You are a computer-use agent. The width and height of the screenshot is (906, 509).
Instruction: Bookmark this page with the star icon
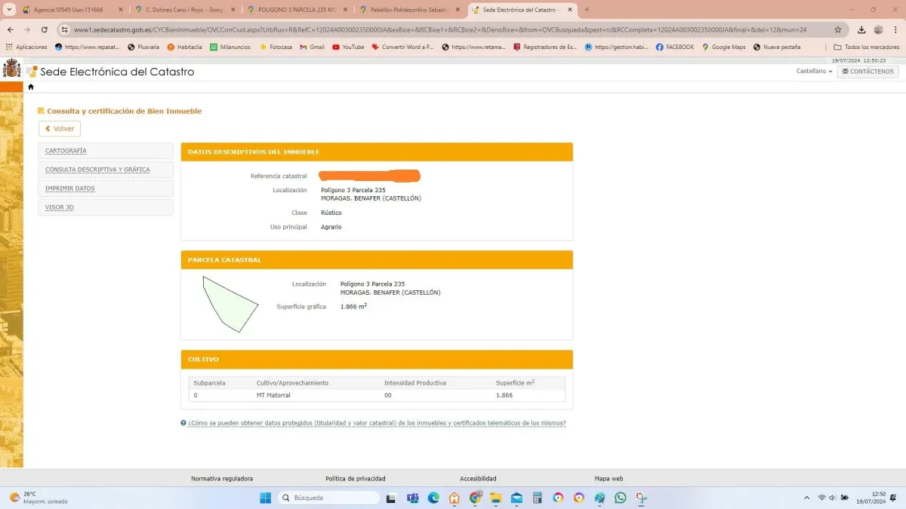(x=838, y=29)
